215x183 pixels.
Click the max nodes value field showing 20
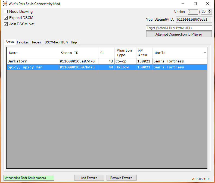point(204,12)
